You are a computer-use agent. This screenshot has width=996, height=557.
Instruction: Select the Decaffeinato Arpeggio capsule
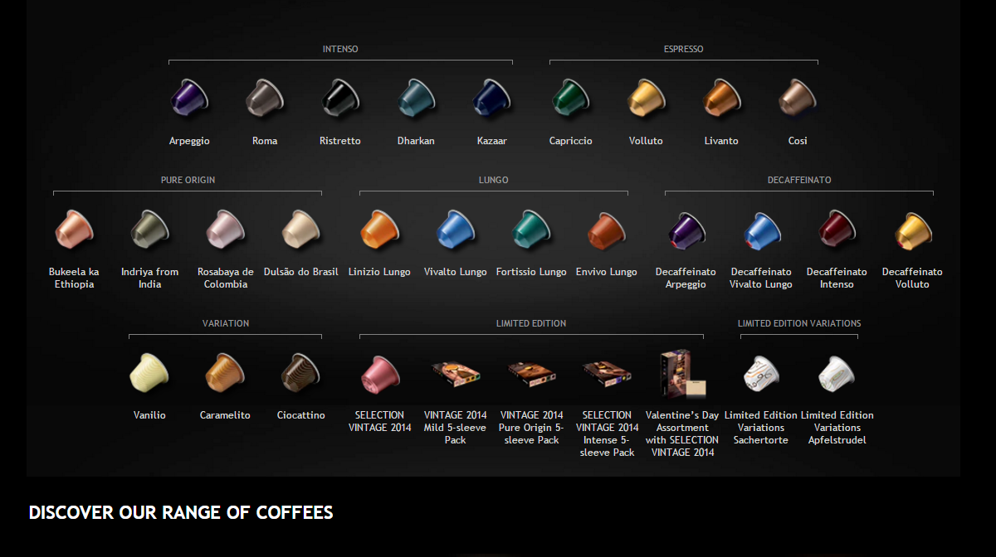(x=686, y=230)
